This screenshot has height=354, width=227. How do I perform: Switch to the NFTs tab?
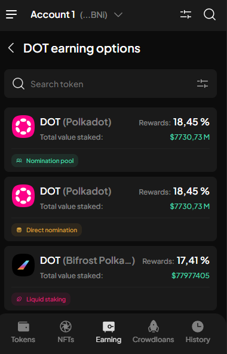pos(66,332)
